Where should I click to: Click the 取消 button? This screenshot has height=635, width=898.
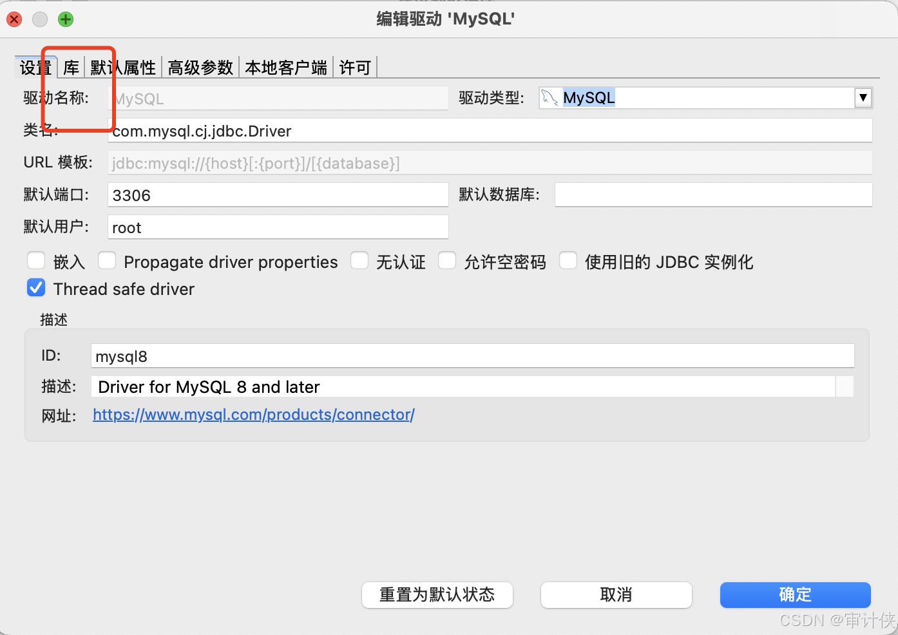click(x=616, y=594)
